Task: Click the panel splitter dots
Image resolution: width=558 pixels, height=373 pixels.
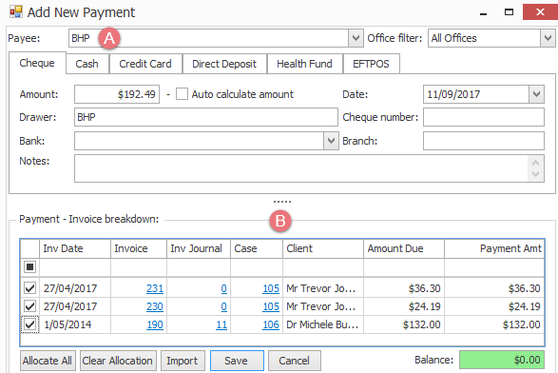Action: [282, 202]
